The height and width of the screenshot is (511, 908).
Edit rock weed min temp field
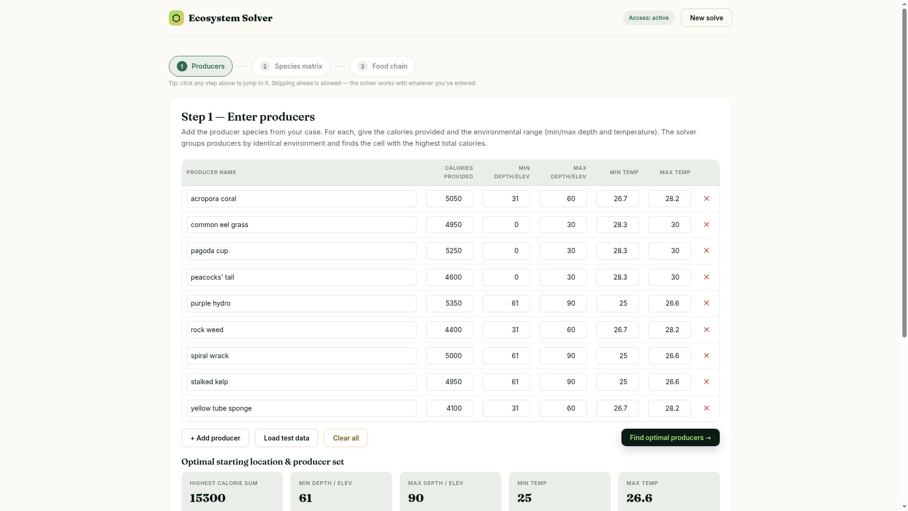click(618, 330)
